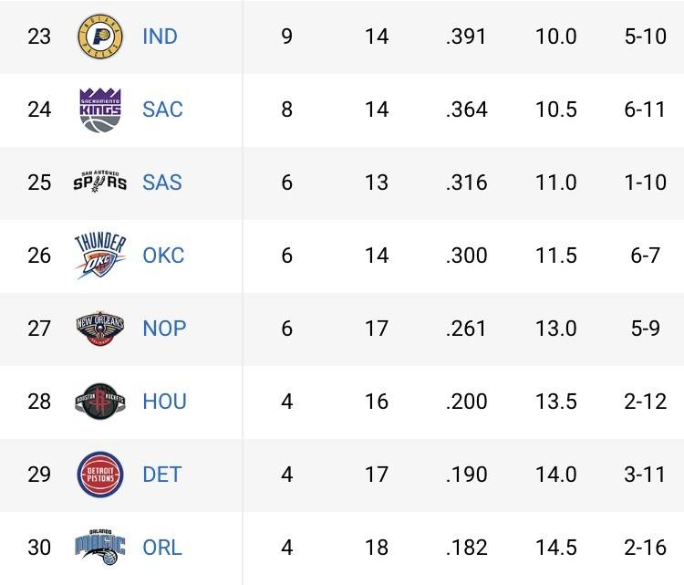
Task: Click the Detroit Pistons logo
Action: [100, 475]
